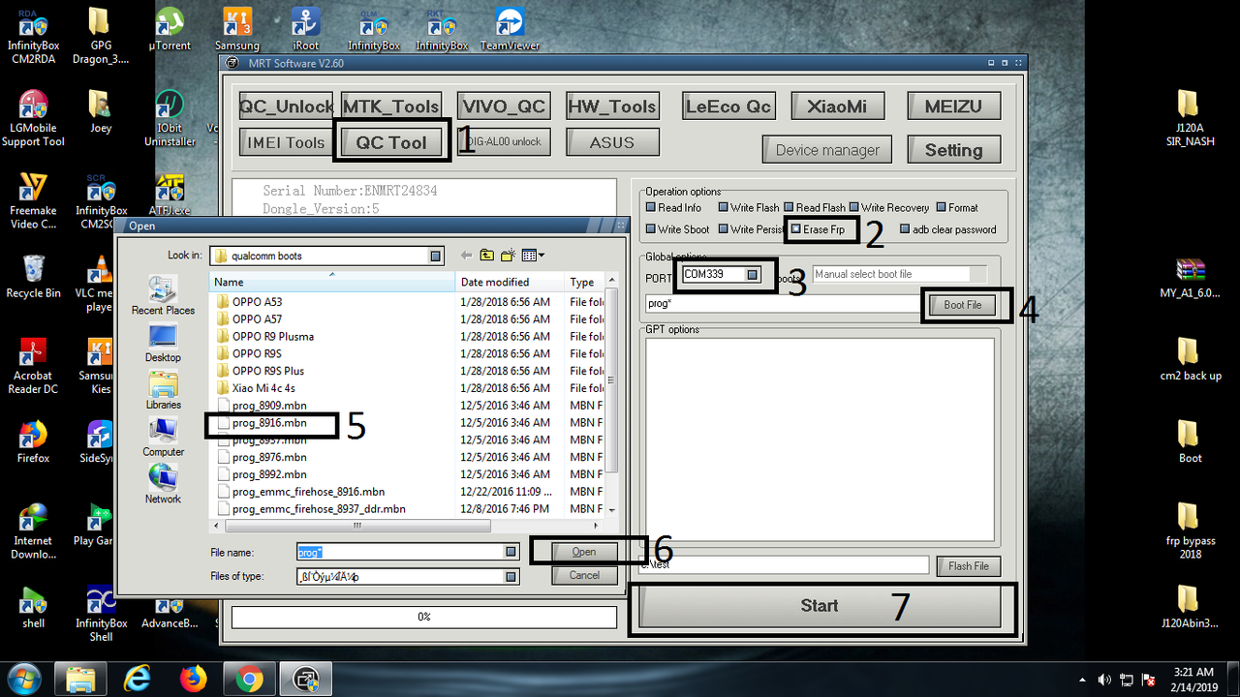Open iRoot desktop icon
The image size is (1240, 697).
(306, 29)
